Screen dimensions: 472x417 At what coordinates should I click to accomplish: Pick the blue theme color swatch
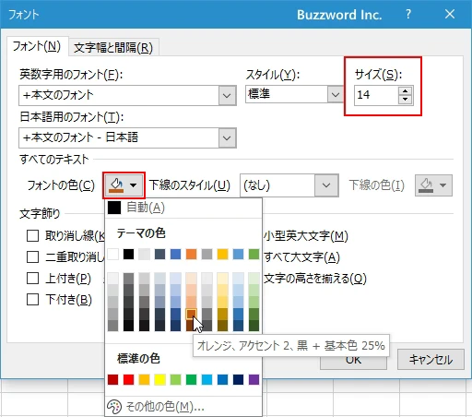point(175,255)
